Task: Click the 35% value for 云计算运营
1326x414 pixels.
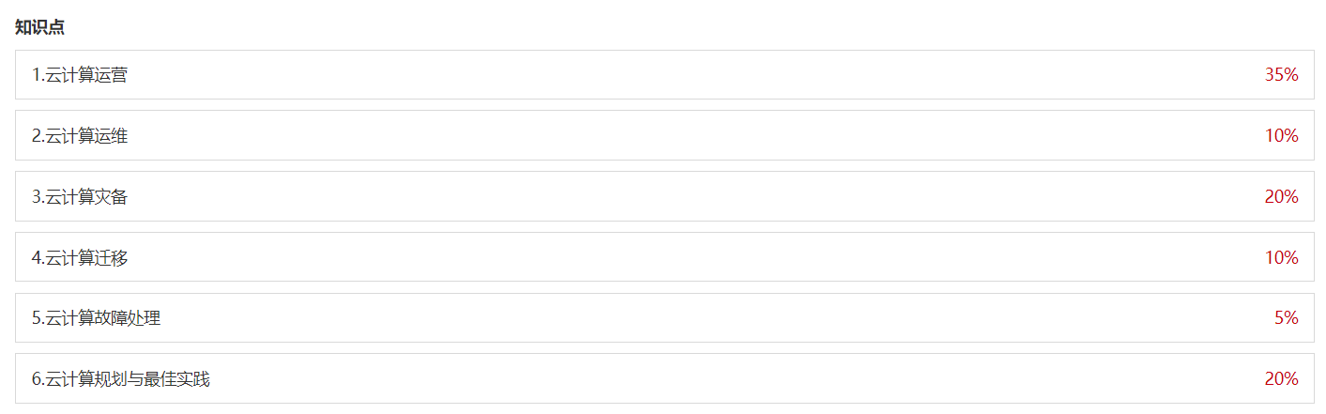Action: click(1281, 75)
